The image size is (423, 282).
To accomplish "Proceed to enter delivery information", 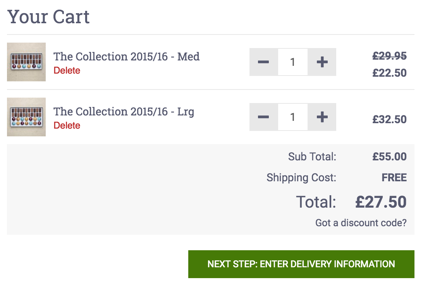I will 301,264.
